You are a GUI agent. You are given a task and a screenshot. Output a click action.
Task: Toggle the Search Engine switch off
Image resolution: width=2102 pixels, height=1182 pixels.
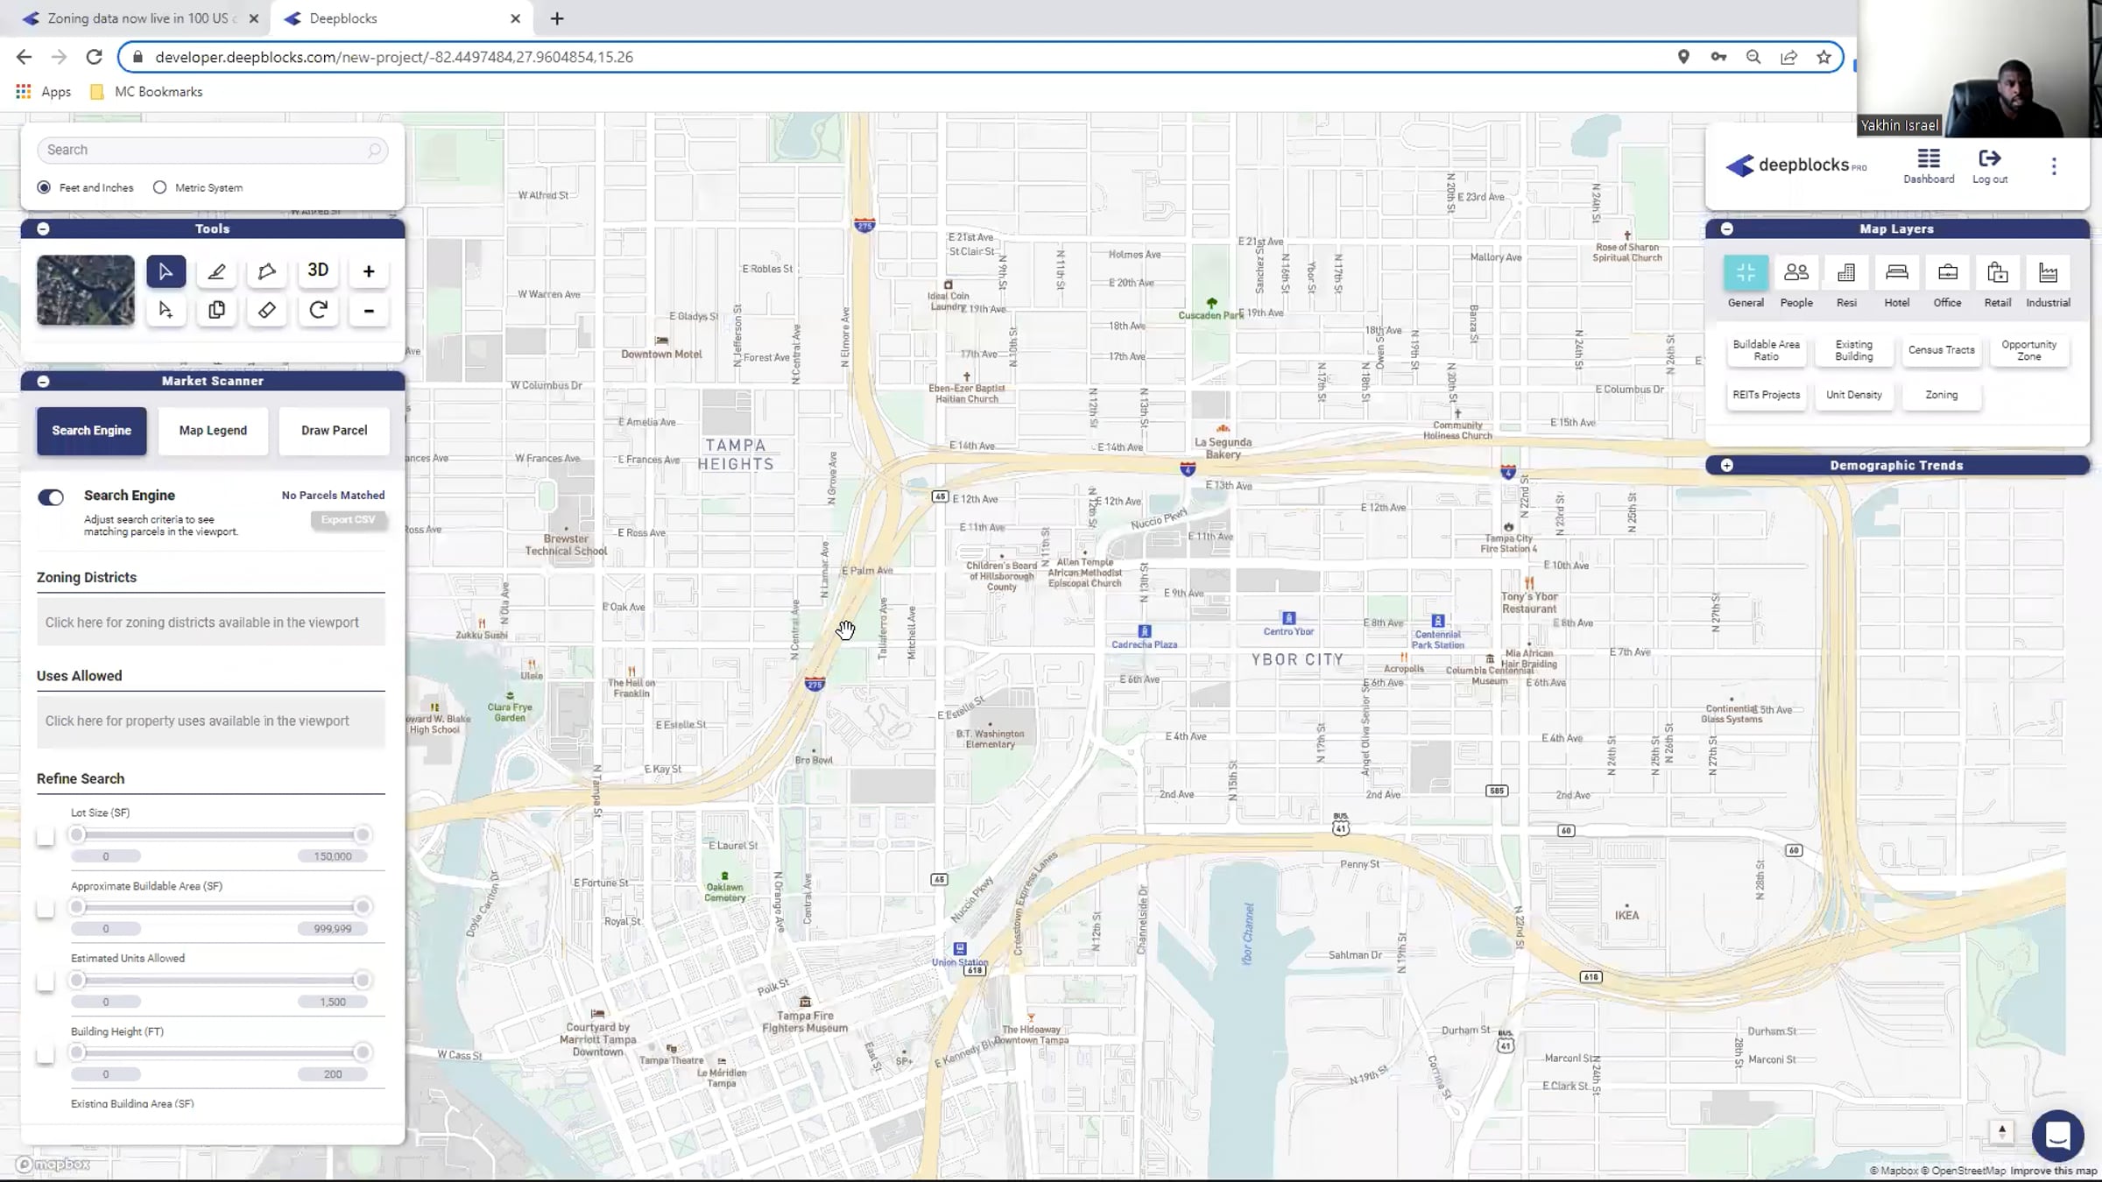coord(51,497)
